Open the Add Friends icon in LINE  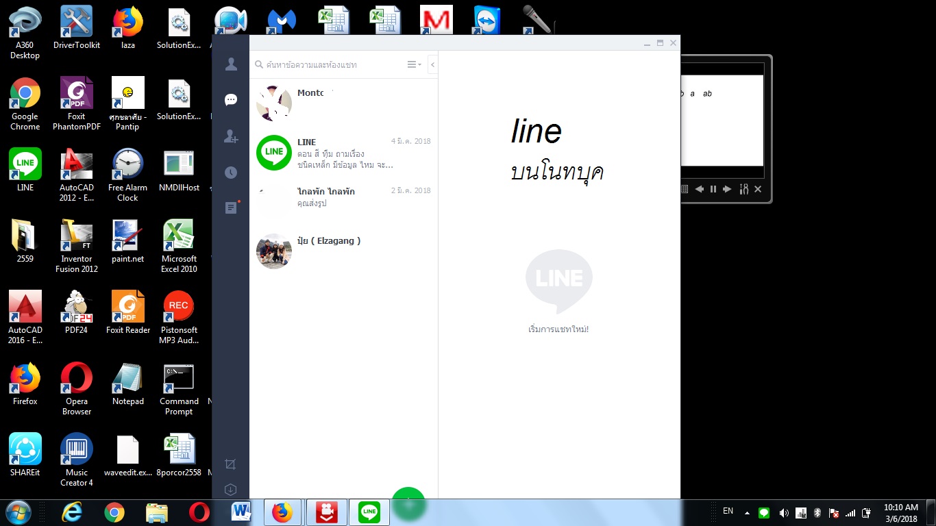coord(231,136)
